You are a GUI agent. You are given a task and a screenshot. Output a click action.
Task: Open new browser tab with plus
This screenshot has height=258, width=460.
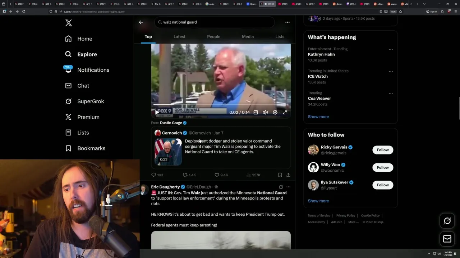pos(417,4)
